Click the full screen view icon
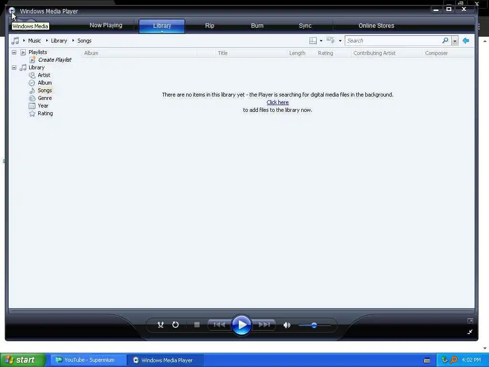 [470, 321]
